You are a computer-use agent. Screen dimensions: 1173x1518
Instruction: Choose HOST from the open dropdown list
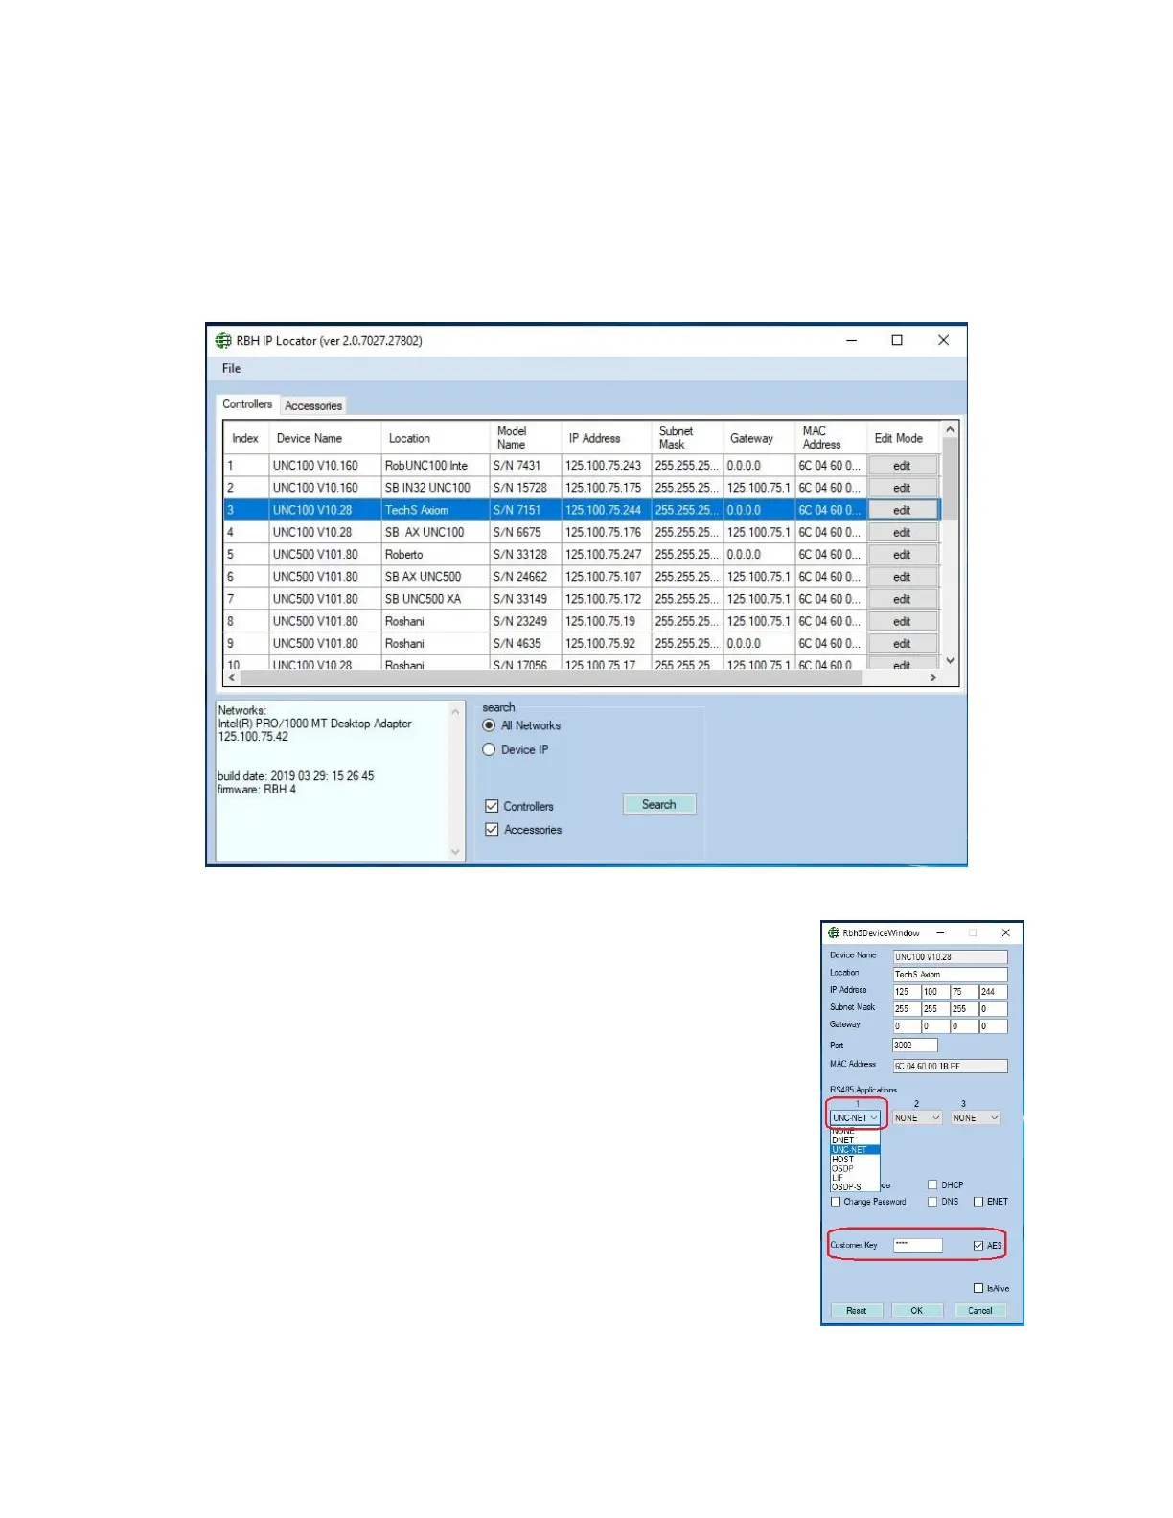click(x=854, y=1159)
